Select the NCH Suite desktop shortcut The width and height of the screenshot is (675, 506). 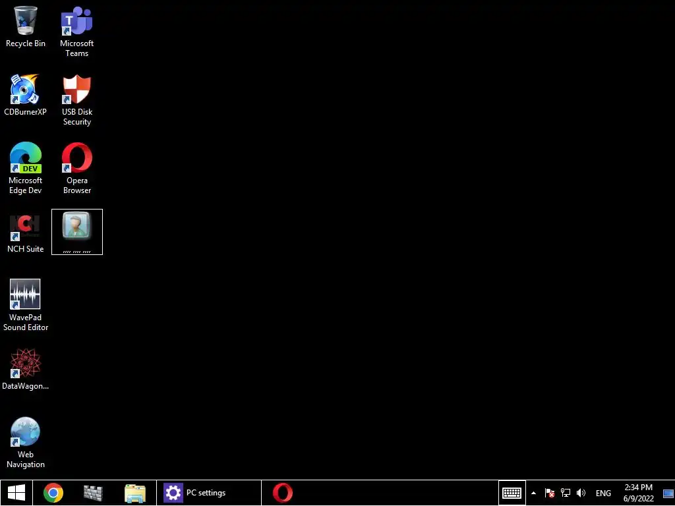tap(26, 233)
